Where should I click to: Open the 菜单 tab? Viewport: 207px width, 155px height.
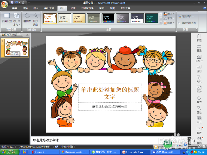click(x=15, y=8)
